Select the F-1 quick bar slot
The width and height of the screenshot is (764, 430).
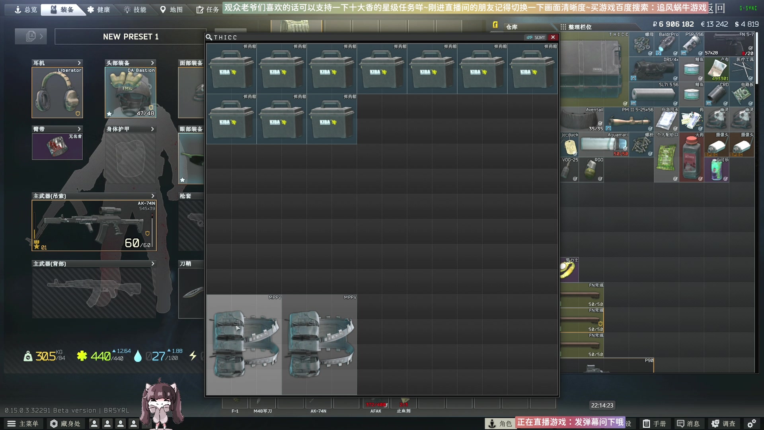click(235, 406)
